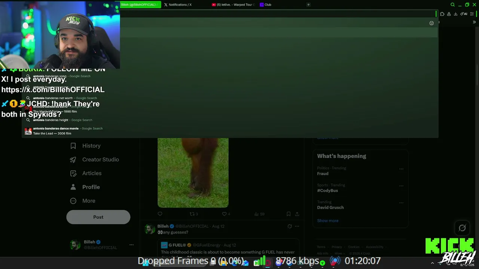Click the emoji smiley icon

coord(431,23)
